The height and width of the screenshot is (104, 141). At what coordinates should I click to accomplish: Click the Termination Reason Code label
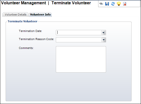pyautogui.click(x=36, y=39)
